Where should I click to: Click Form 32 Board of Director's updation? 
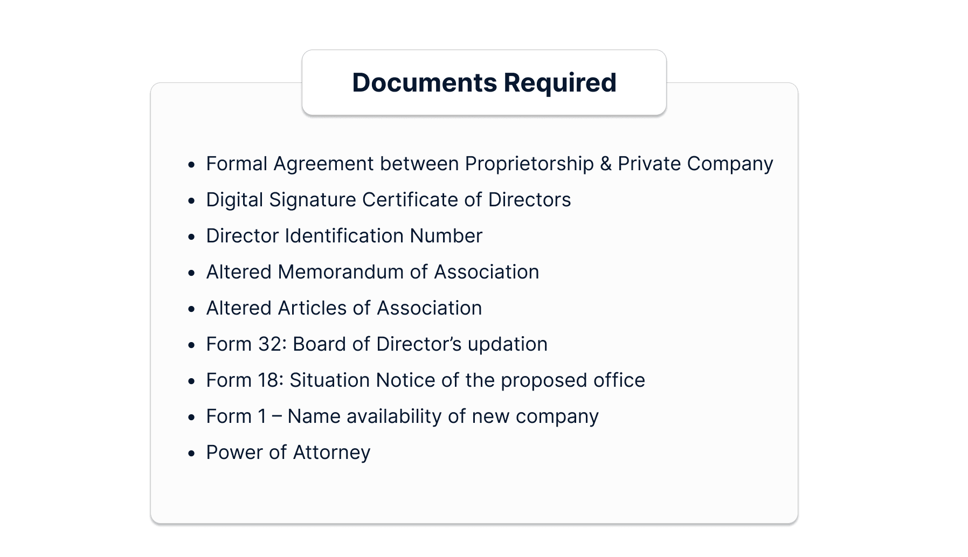coord(377,344)
